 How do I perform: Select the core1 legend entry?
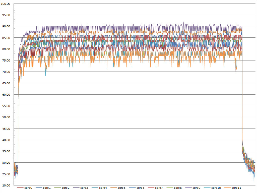[x=43, y=188]
